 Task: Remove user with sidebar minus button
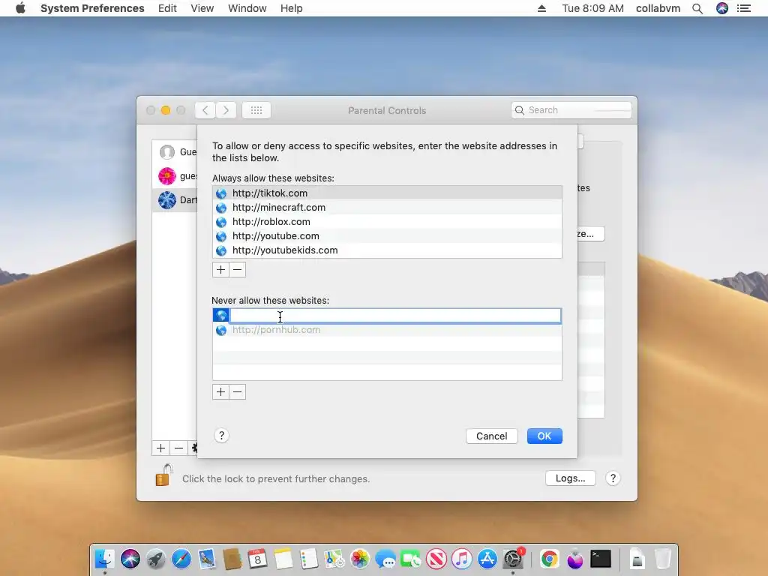[178, 448]
